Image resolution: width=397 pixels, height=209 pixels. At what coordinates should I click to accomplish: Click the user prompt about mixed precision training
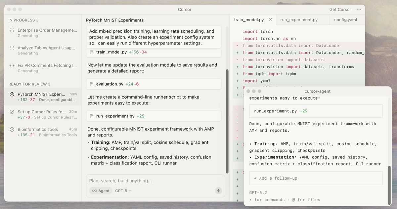coord(154,37)
